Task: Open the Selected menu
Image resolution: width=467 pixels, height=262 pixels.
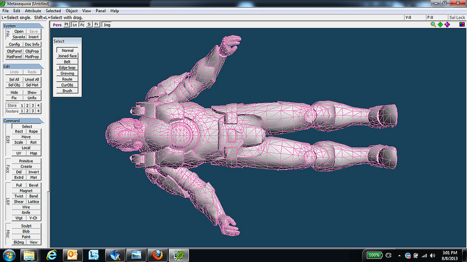Action: click(53, 10)
